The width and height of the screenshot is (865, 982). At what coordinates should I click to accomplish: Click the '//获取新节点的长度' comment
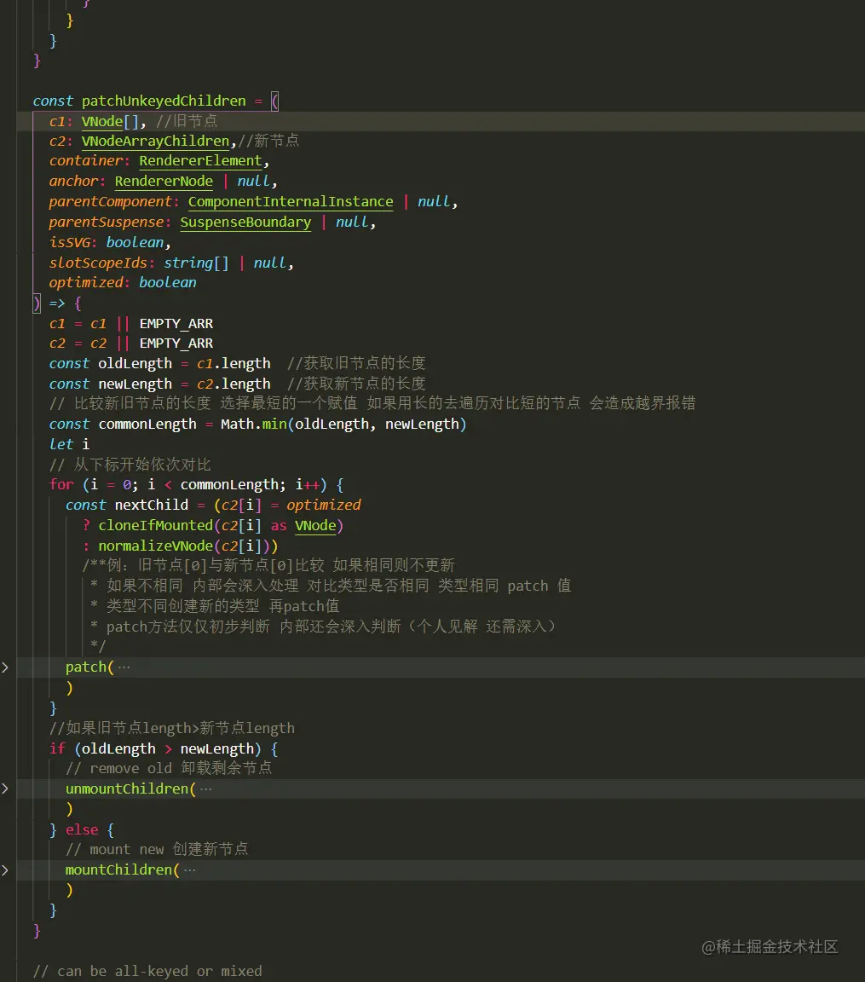click(x=356, y=384)
